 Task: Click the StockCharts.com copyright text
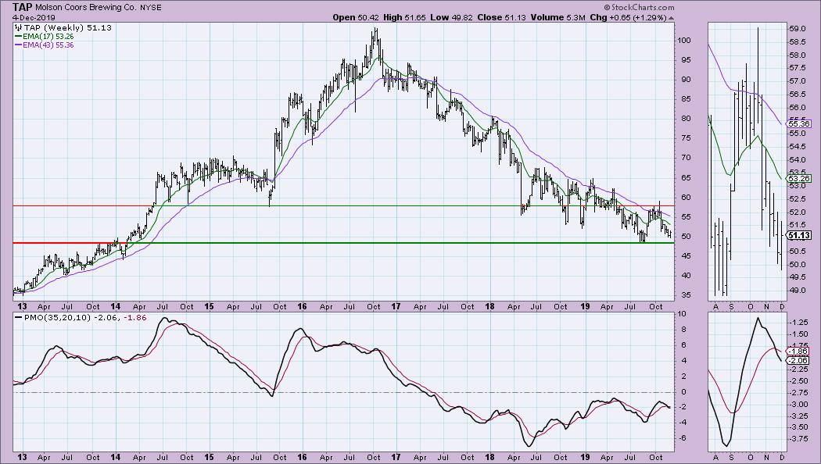pos(639,7)
